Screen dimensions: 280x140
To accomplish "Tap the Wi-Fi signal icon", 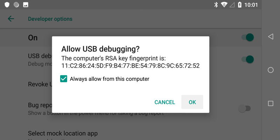I will (224, 5).
